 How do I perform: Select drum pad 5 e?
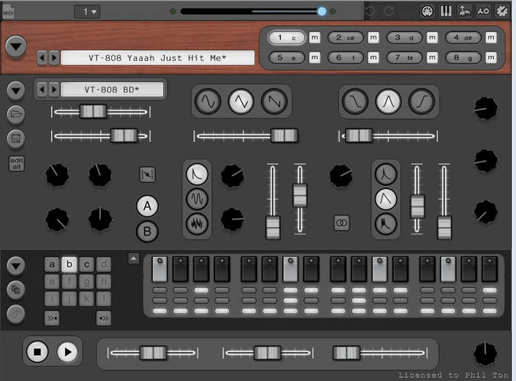pyautogui.click(x=286, y=58)
